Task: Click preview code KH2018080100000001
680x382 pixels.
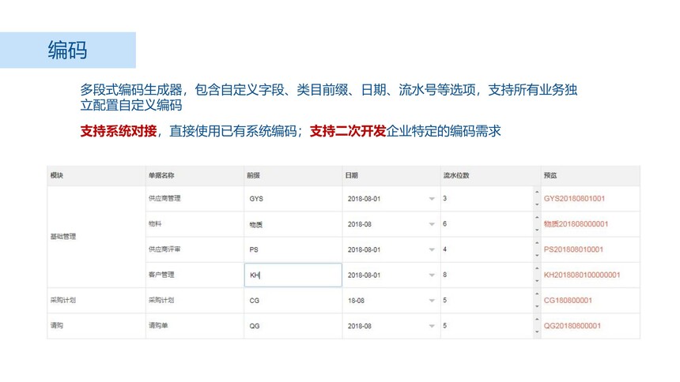Action: 582,275
